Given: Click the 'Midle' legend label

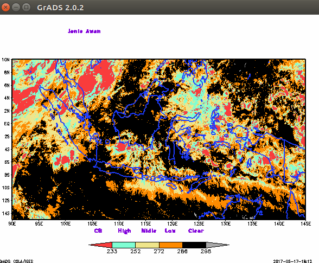Looking at the screenshot, I should pyautogui.click(x=149, y=230).
